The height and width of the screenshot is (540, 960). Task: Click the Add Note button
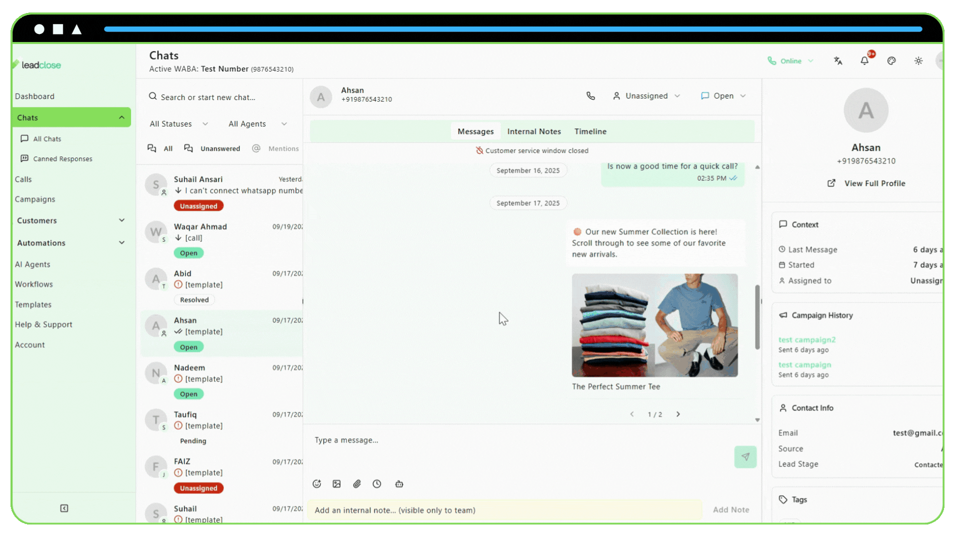coord(731,510)
